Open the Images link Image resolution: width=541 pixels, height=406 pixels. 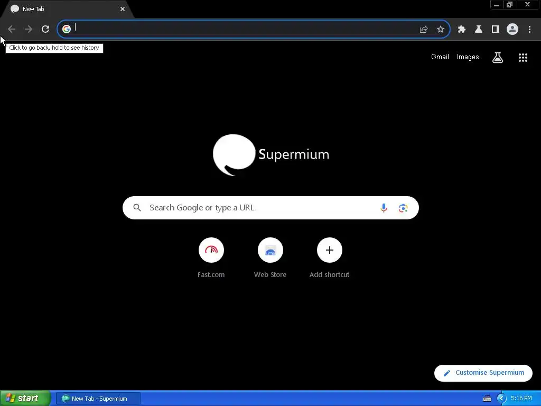[468, 57]
